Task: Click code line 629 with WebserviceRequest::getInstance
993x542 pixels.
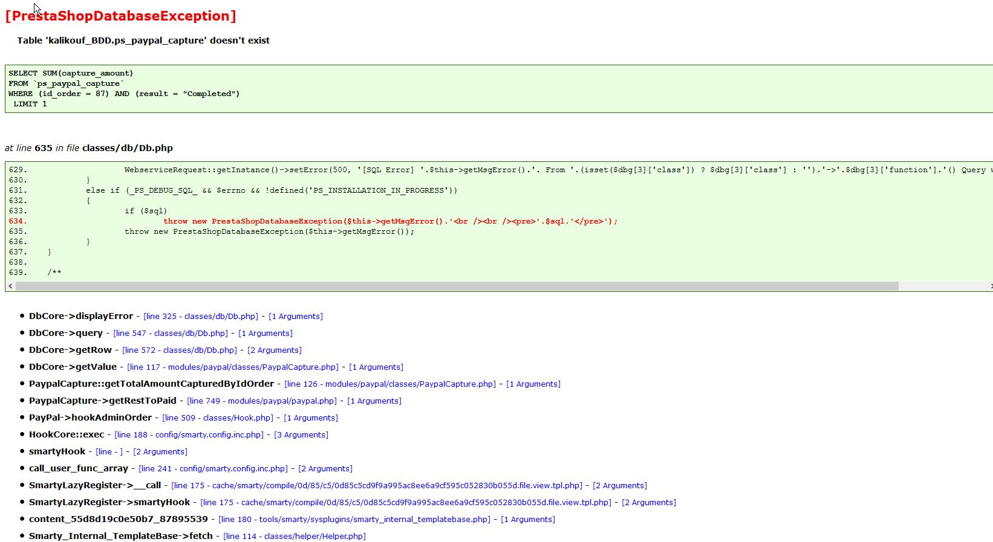Action: point(501,170)
